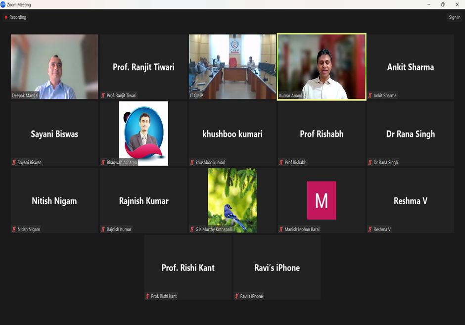Select the Prof. Rishi Kant participant tile
This screenshot has height=325, width=465.
pos(188,268)
